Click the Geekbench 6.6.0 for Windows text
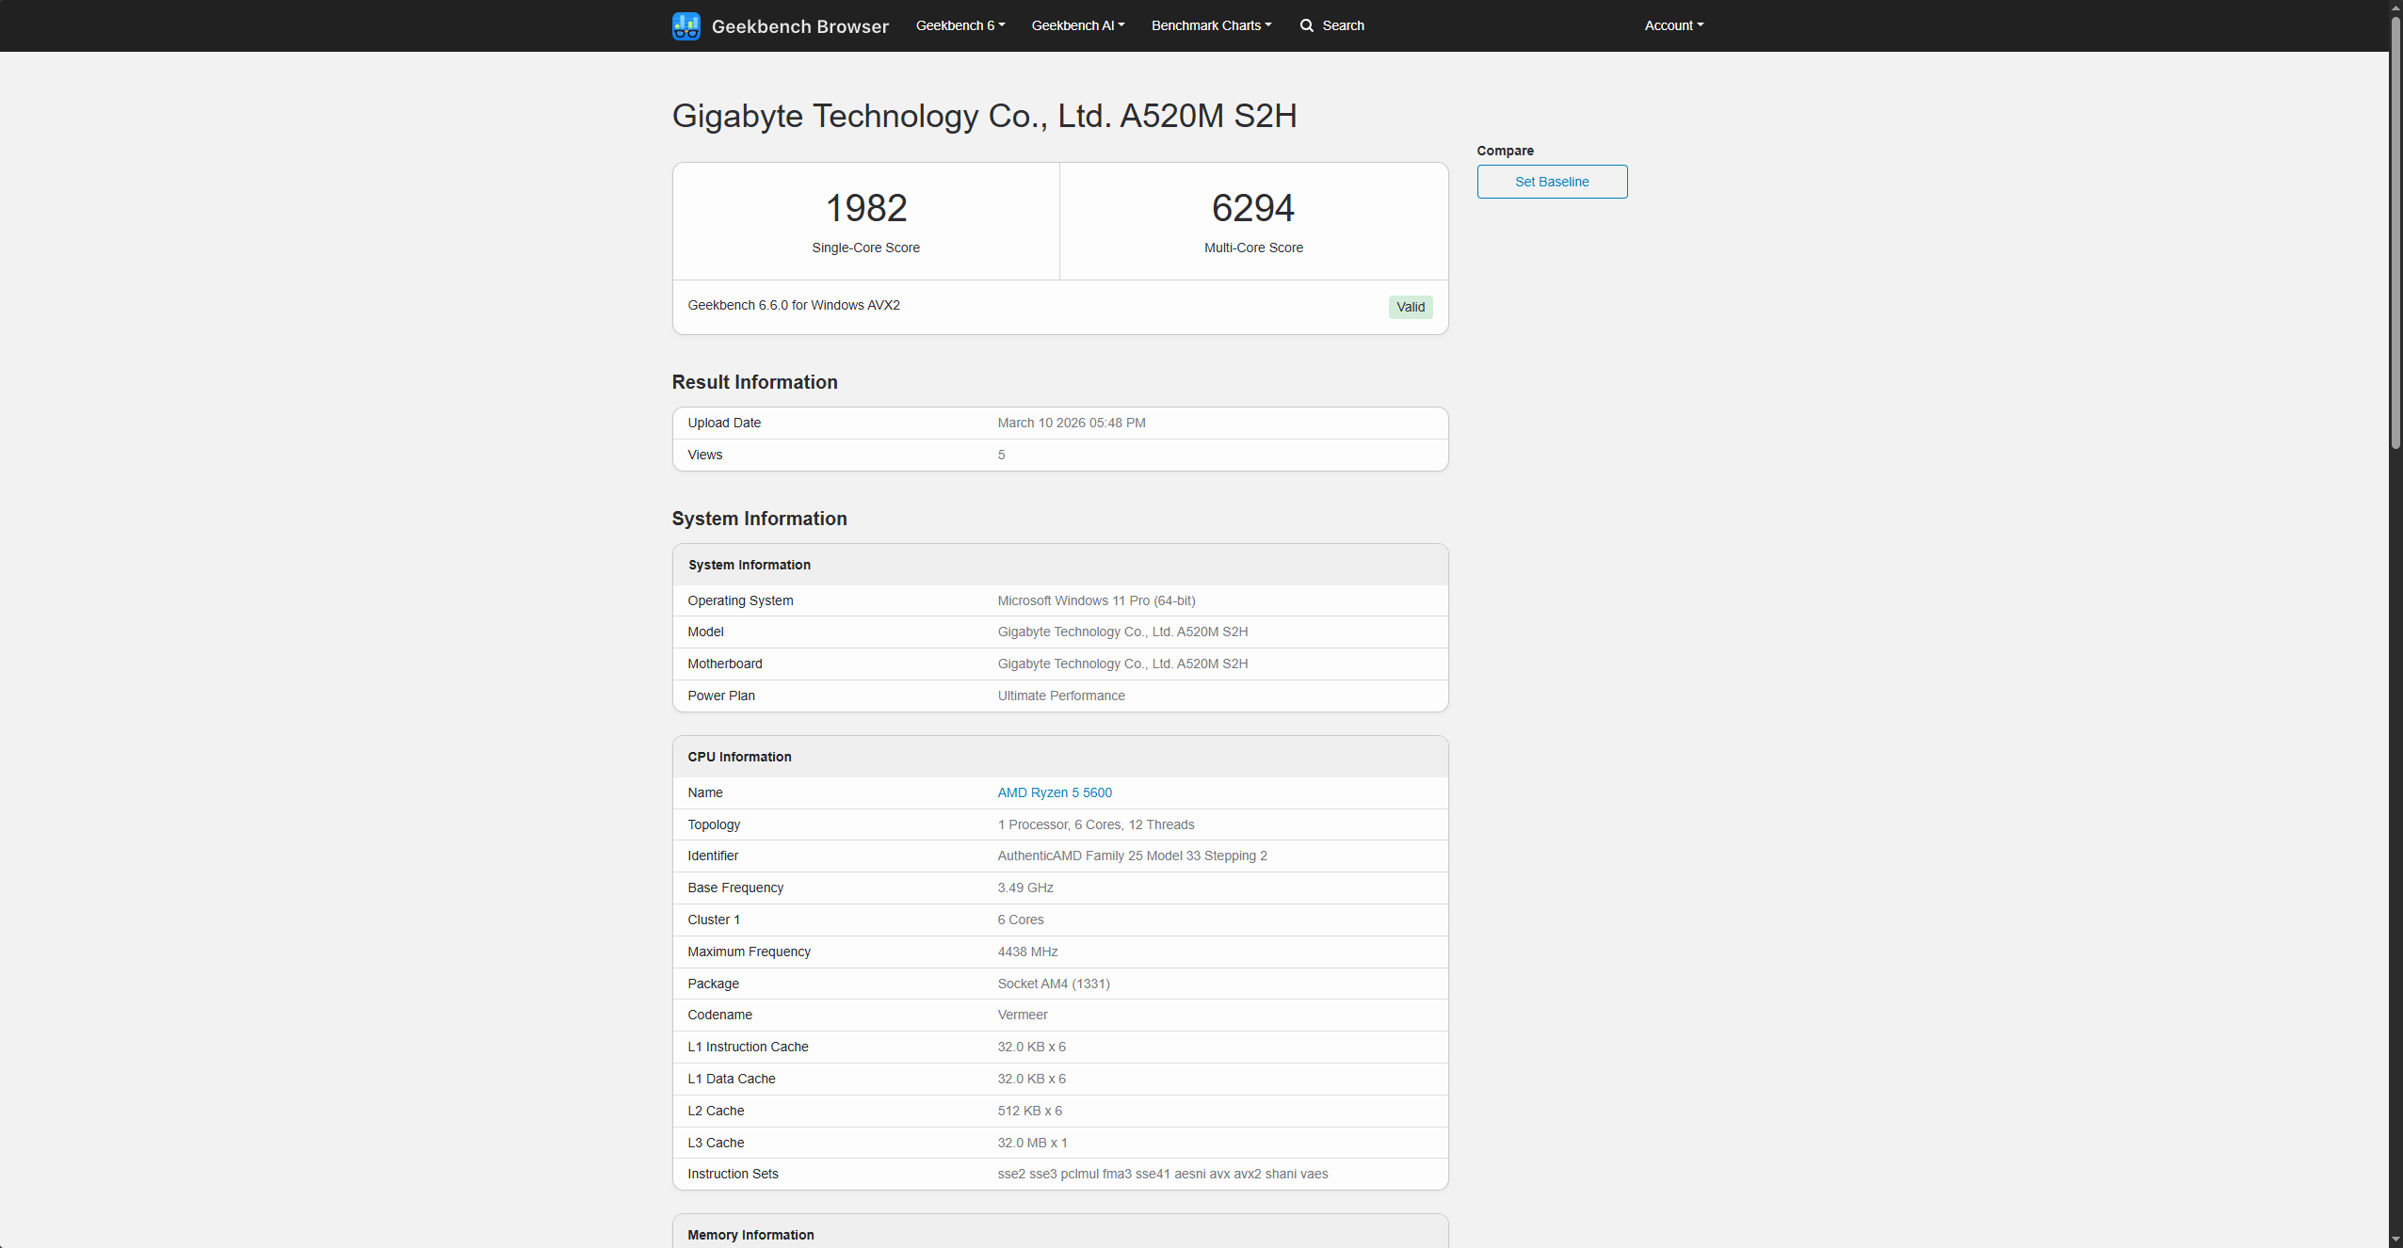The image size is (2403, 1248). 794,304
